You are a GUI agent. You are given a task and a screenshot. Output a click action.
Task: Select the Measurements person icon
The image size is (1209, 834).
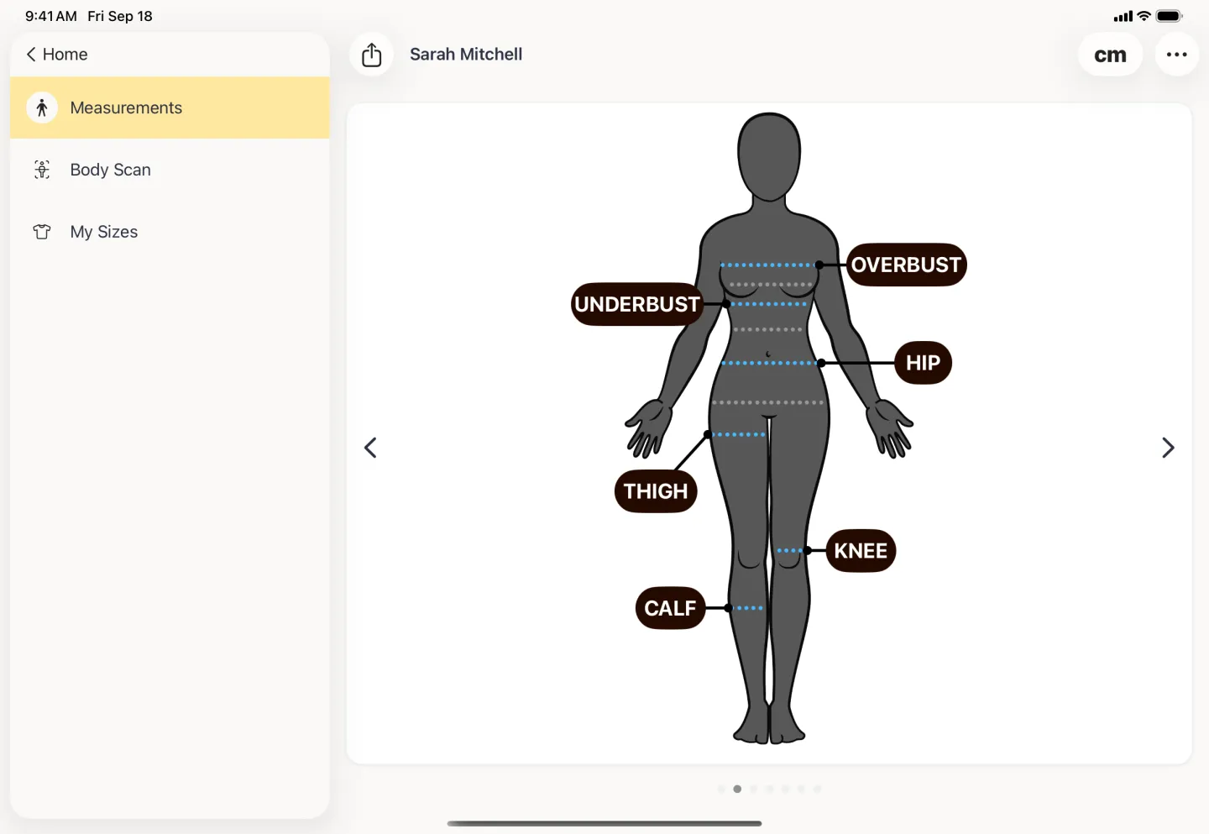[x=42, y=108]
